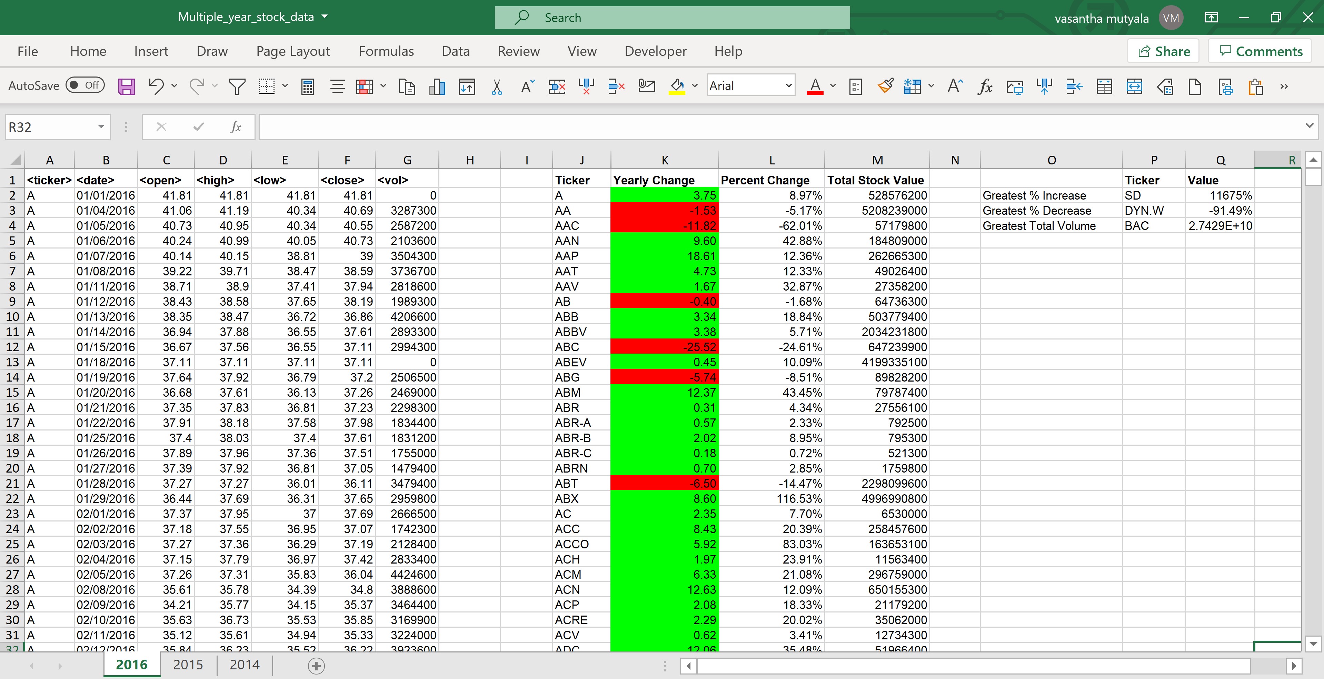Add a new sheet with plus button

pos(316,666)
